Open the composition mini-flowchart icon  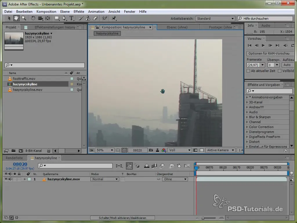(x=119, y=166)
